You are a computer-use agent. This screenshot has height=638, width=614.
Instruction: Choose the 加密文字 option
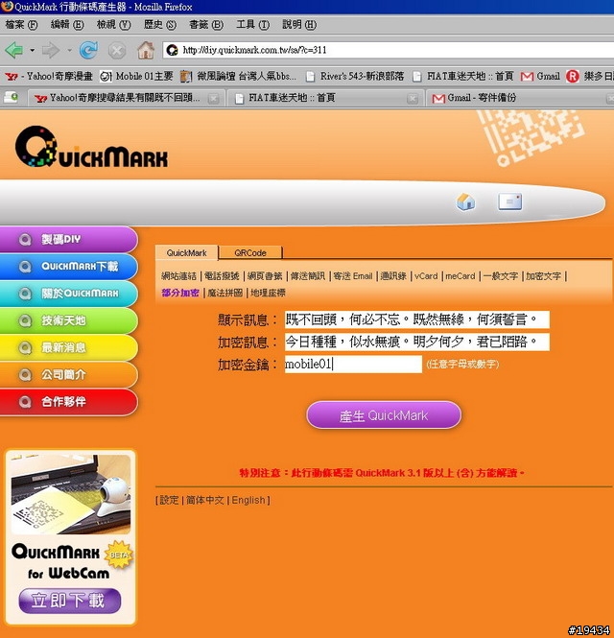(543, 276)
